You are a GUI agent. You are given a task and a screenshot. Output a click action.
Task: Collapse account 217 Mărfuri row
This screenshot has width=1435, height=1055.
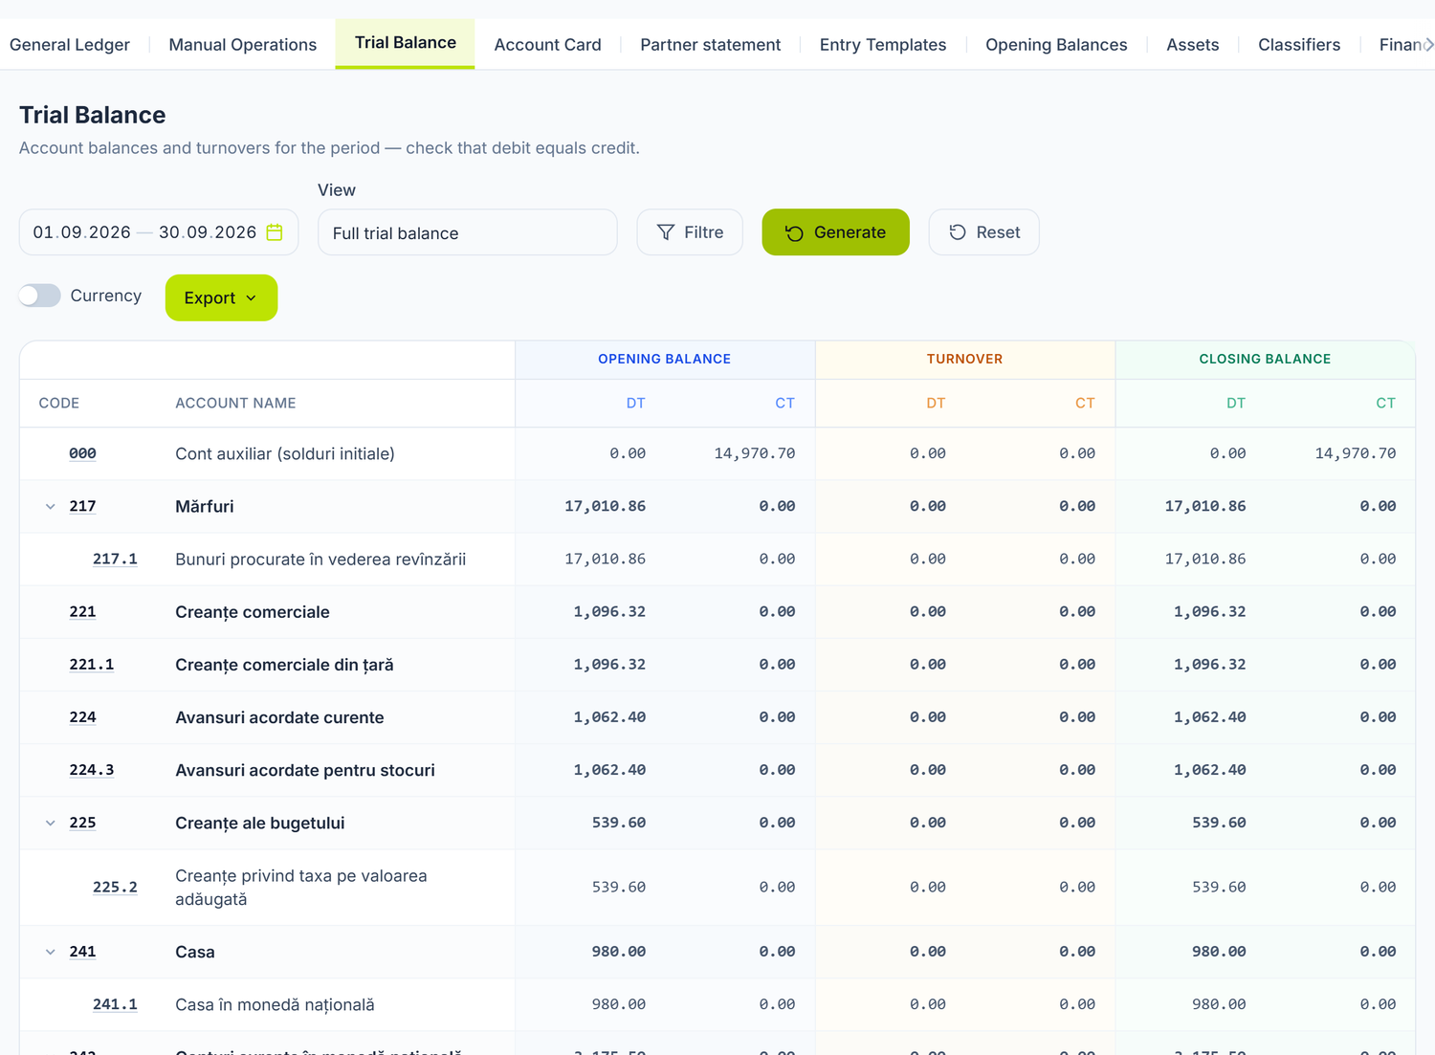pos(51,507)
